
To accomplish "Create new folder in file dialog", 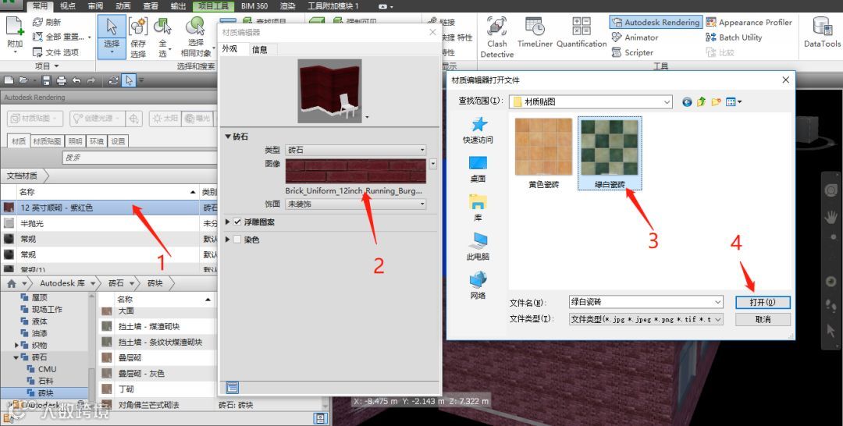I will click(716, 101).
